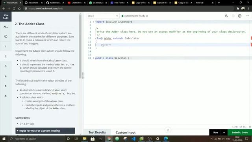Click the browser home icon

point(19,9)
